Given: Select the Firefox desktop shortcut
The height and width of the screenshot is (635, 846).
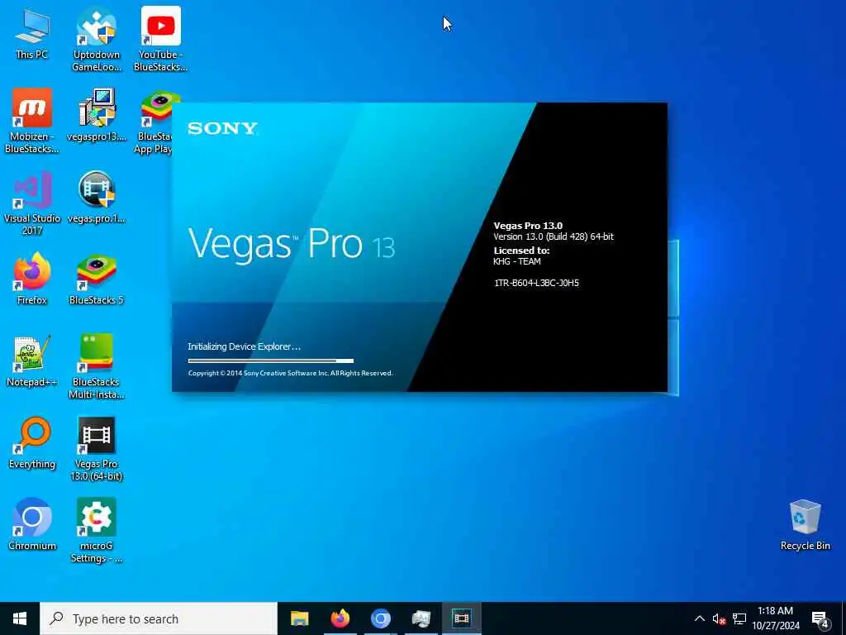Looking at the screenshot, I should point(32,279).
